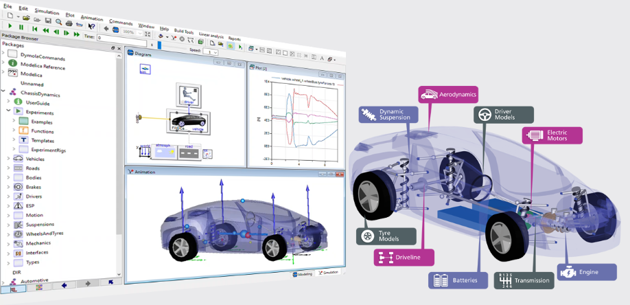The width and height of the screenshot is (630, 305).
Task: Click the What's This help cursor icon
Action: (91, 26)
